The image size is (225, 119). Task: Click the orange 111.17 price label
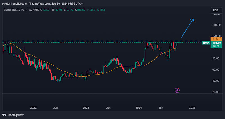216,39
